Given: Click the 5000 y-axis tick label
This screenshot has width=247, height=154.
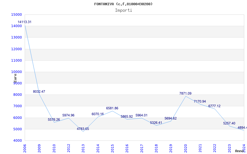Looking at the screenshot, I should click(x=18, y=129).
